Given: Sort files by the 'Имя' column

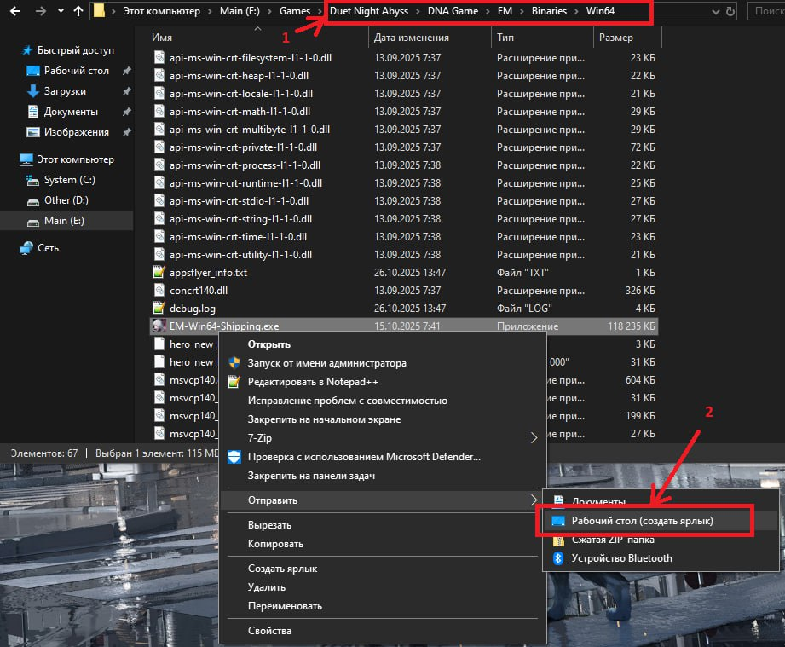Looking at the screenshot, I should [x=162, y=38].
